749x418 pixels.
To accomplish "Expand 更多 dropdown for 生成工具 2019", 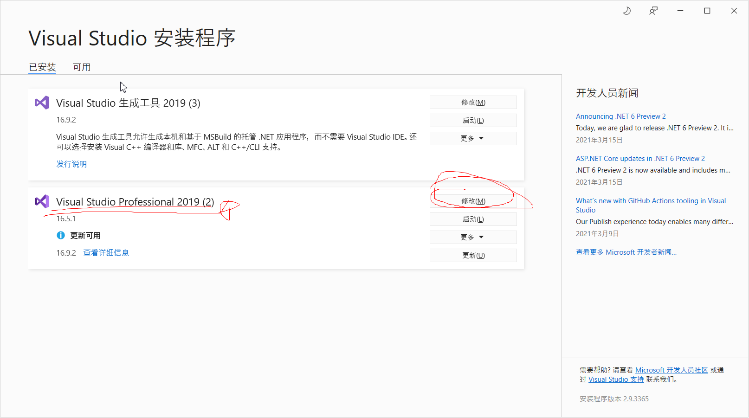I will (473, 138).
